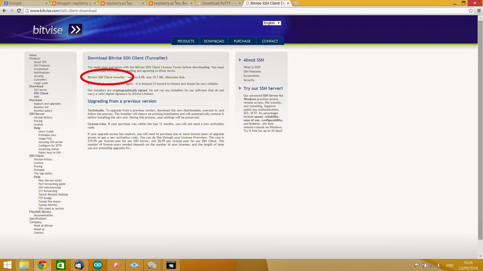Open the network tray icon

tap(432, 265)
